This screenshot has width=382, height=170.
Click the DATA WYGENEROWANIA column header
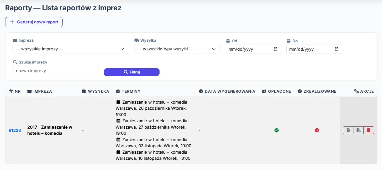point(227,91)
